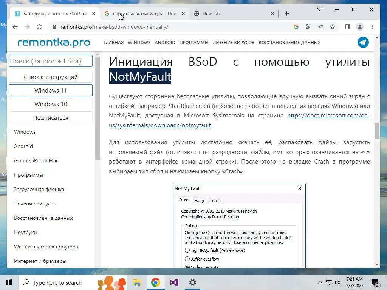Open ЛЕЧЕНИЕ ВИРУСОВ menu item
This screenshot has height=290, width=387.
click(234, 42)
